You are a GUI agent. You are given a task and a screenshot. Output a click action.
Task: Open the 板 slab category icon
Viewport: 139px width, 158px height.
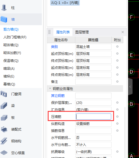pyautogui.click(x=4, y=118)
